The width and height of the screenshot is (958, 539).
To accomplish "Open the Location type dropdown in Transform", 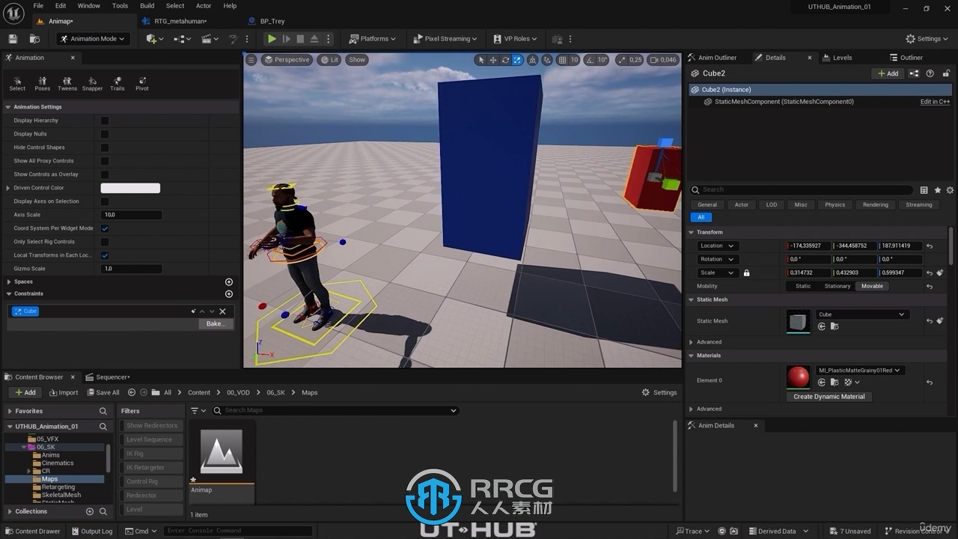I will (x=717, y=246).
